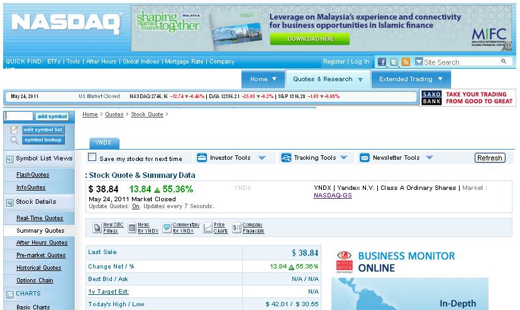Expand the Extended Trading menu arrow
Viewport: 520px width, 310px height.
(440, 79)
